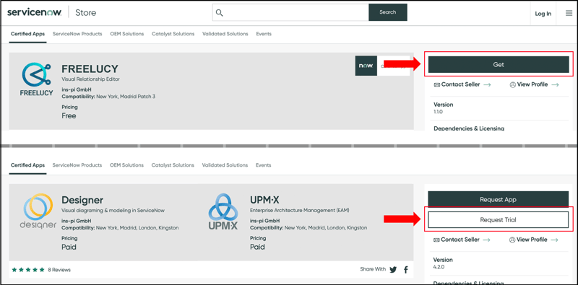Viewport: 578px width, 285px height.
Task: Select the upper OEM Solutions tab
Action: (127, 34)
